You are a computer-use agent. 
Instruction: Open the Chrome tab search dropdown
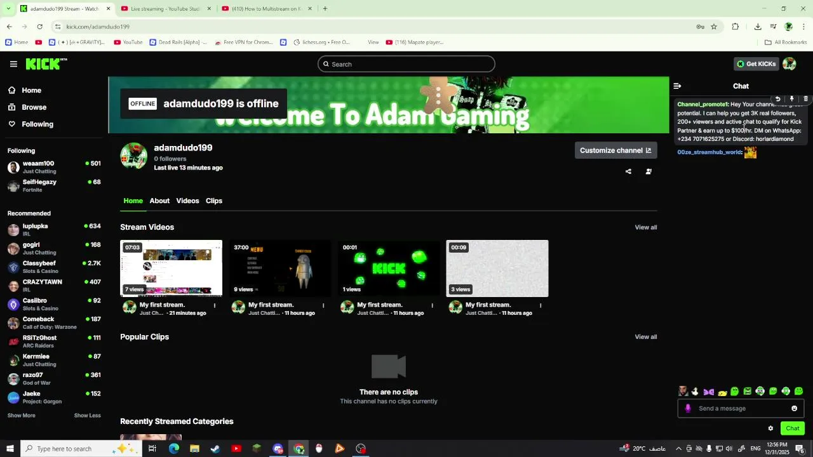pos(8,9)
